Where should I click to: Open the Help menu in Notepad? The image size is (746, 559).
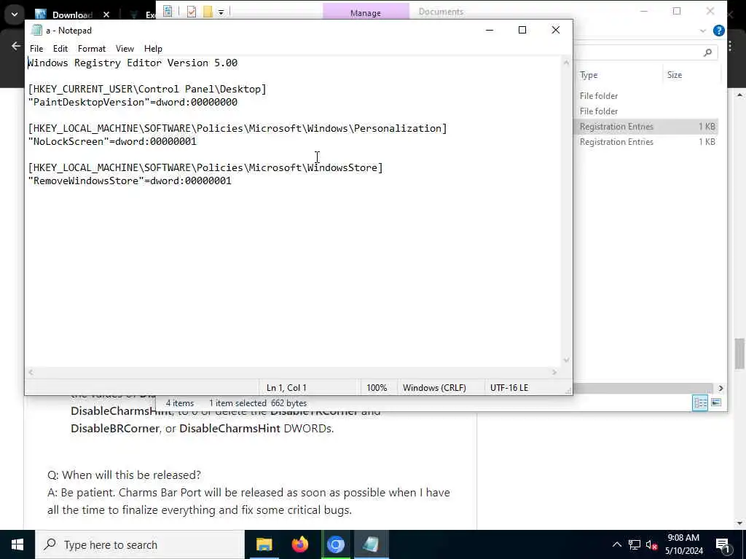(x=153, y=49)
